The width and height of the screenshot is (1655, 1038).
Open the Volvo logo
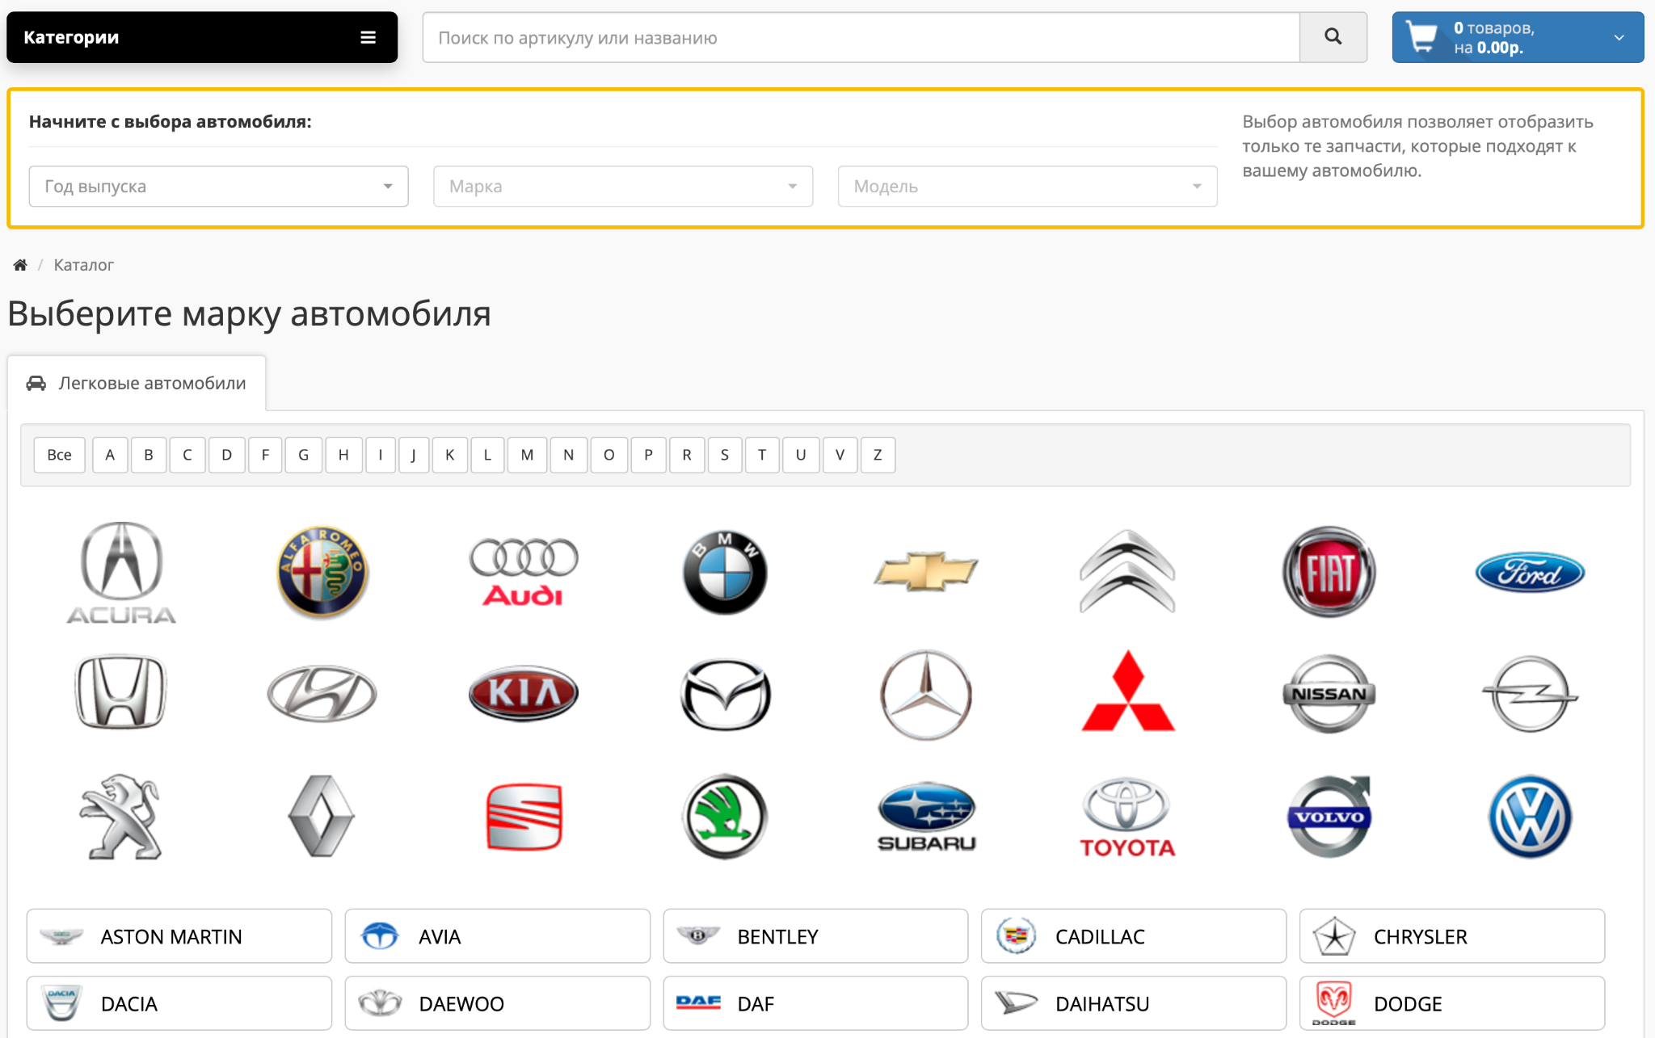1329,816
